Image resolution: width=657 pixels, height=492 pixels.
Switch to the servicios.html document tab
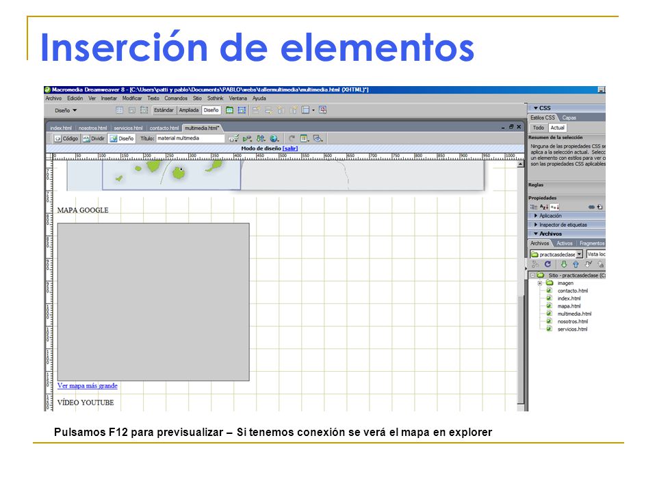[128, 128]
